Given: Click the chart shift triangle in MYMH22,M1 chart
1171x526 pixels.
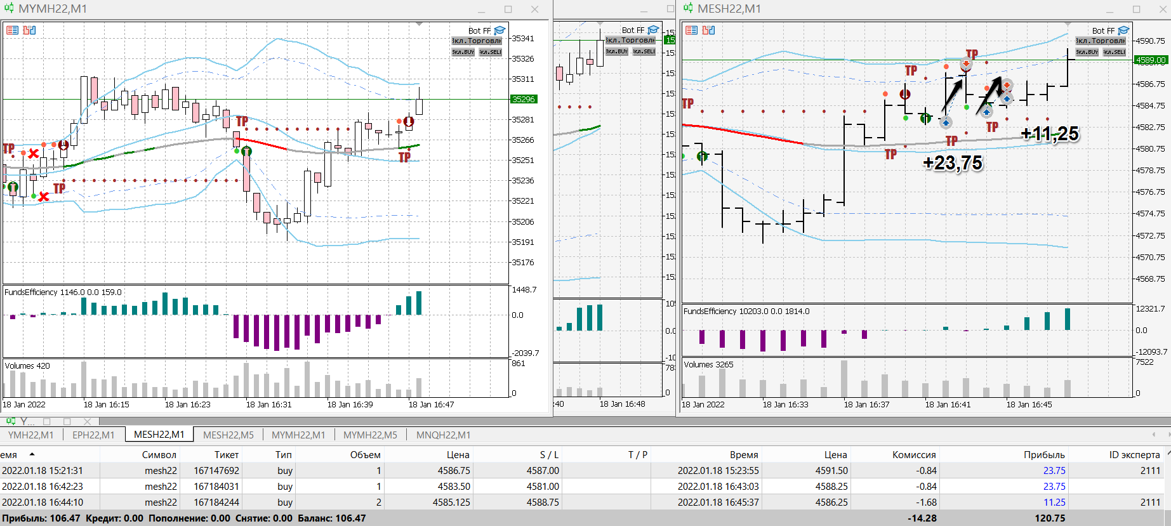Looking at the screenshot, I should pos(420,23).
